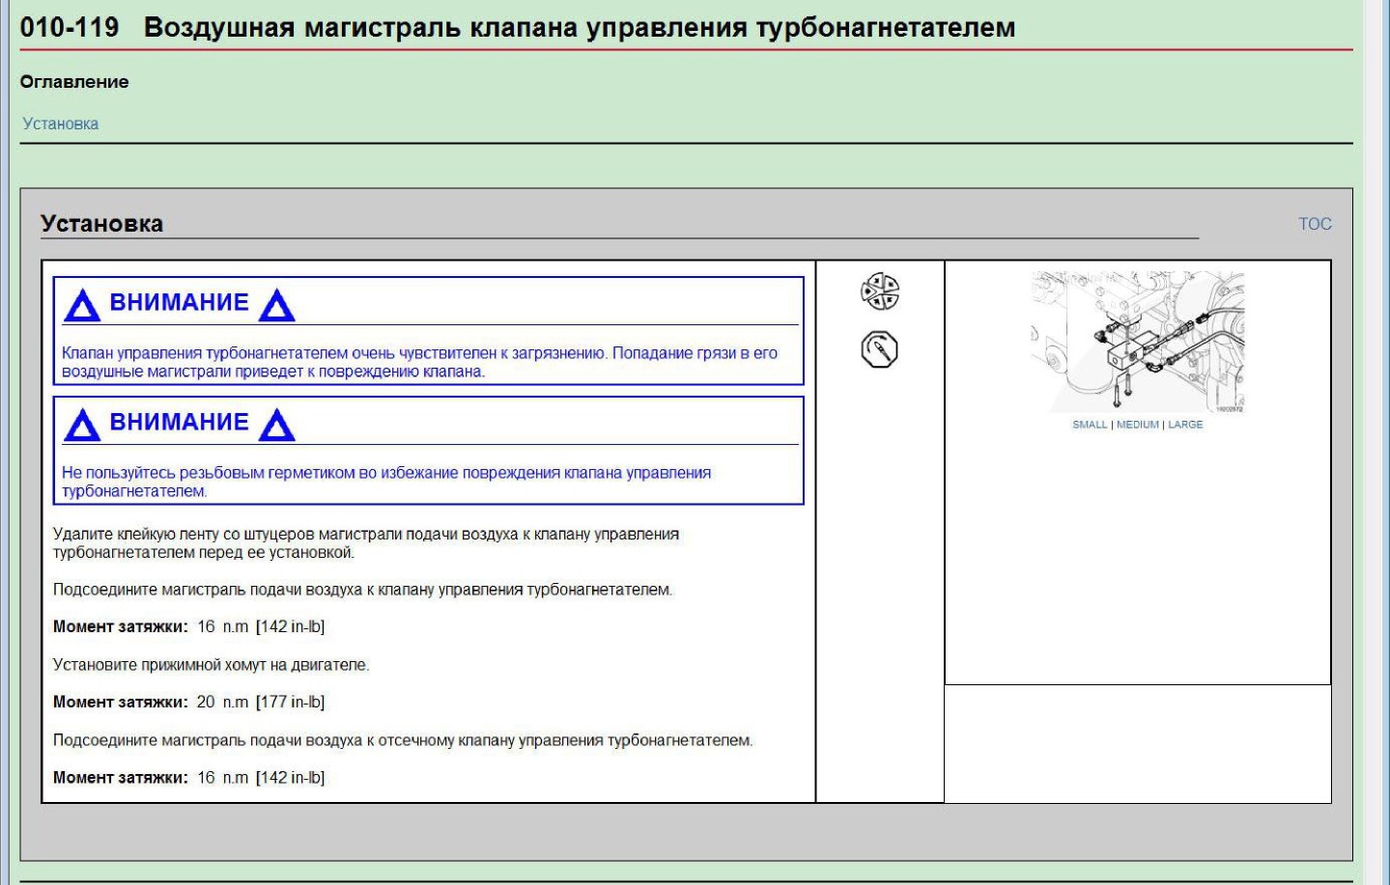Click the heading 010-119 Воздушная магистраль клапана
Screen dimensions: 1390x885
[x=518, y=27]
